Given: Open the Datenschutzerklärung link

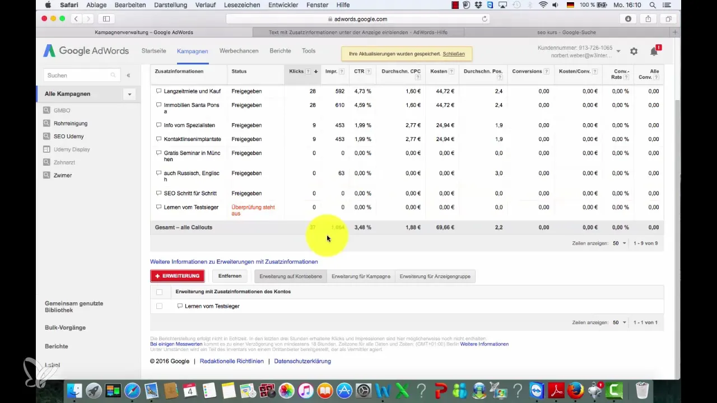Looking at the screenshot, I should click(x=302, y=362).
